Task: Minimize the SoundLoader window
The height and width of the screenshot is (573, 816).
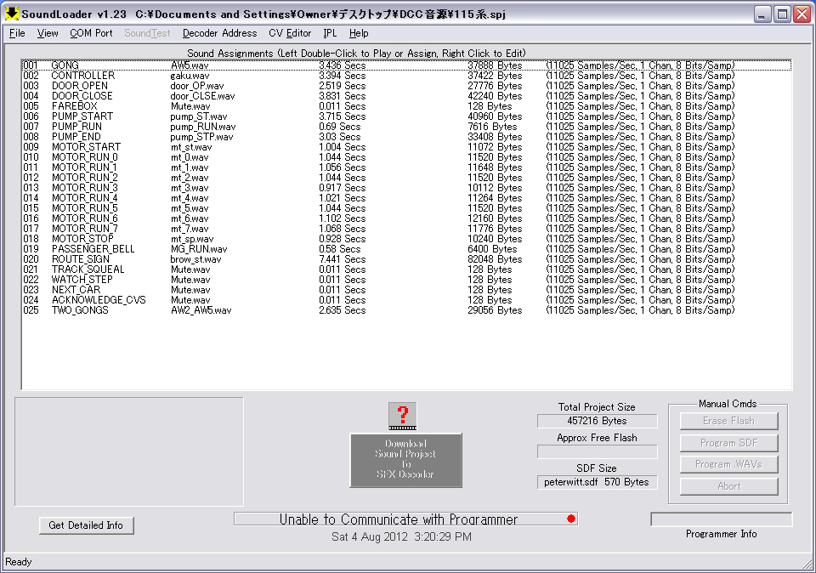Action: [x=762, y=14]
